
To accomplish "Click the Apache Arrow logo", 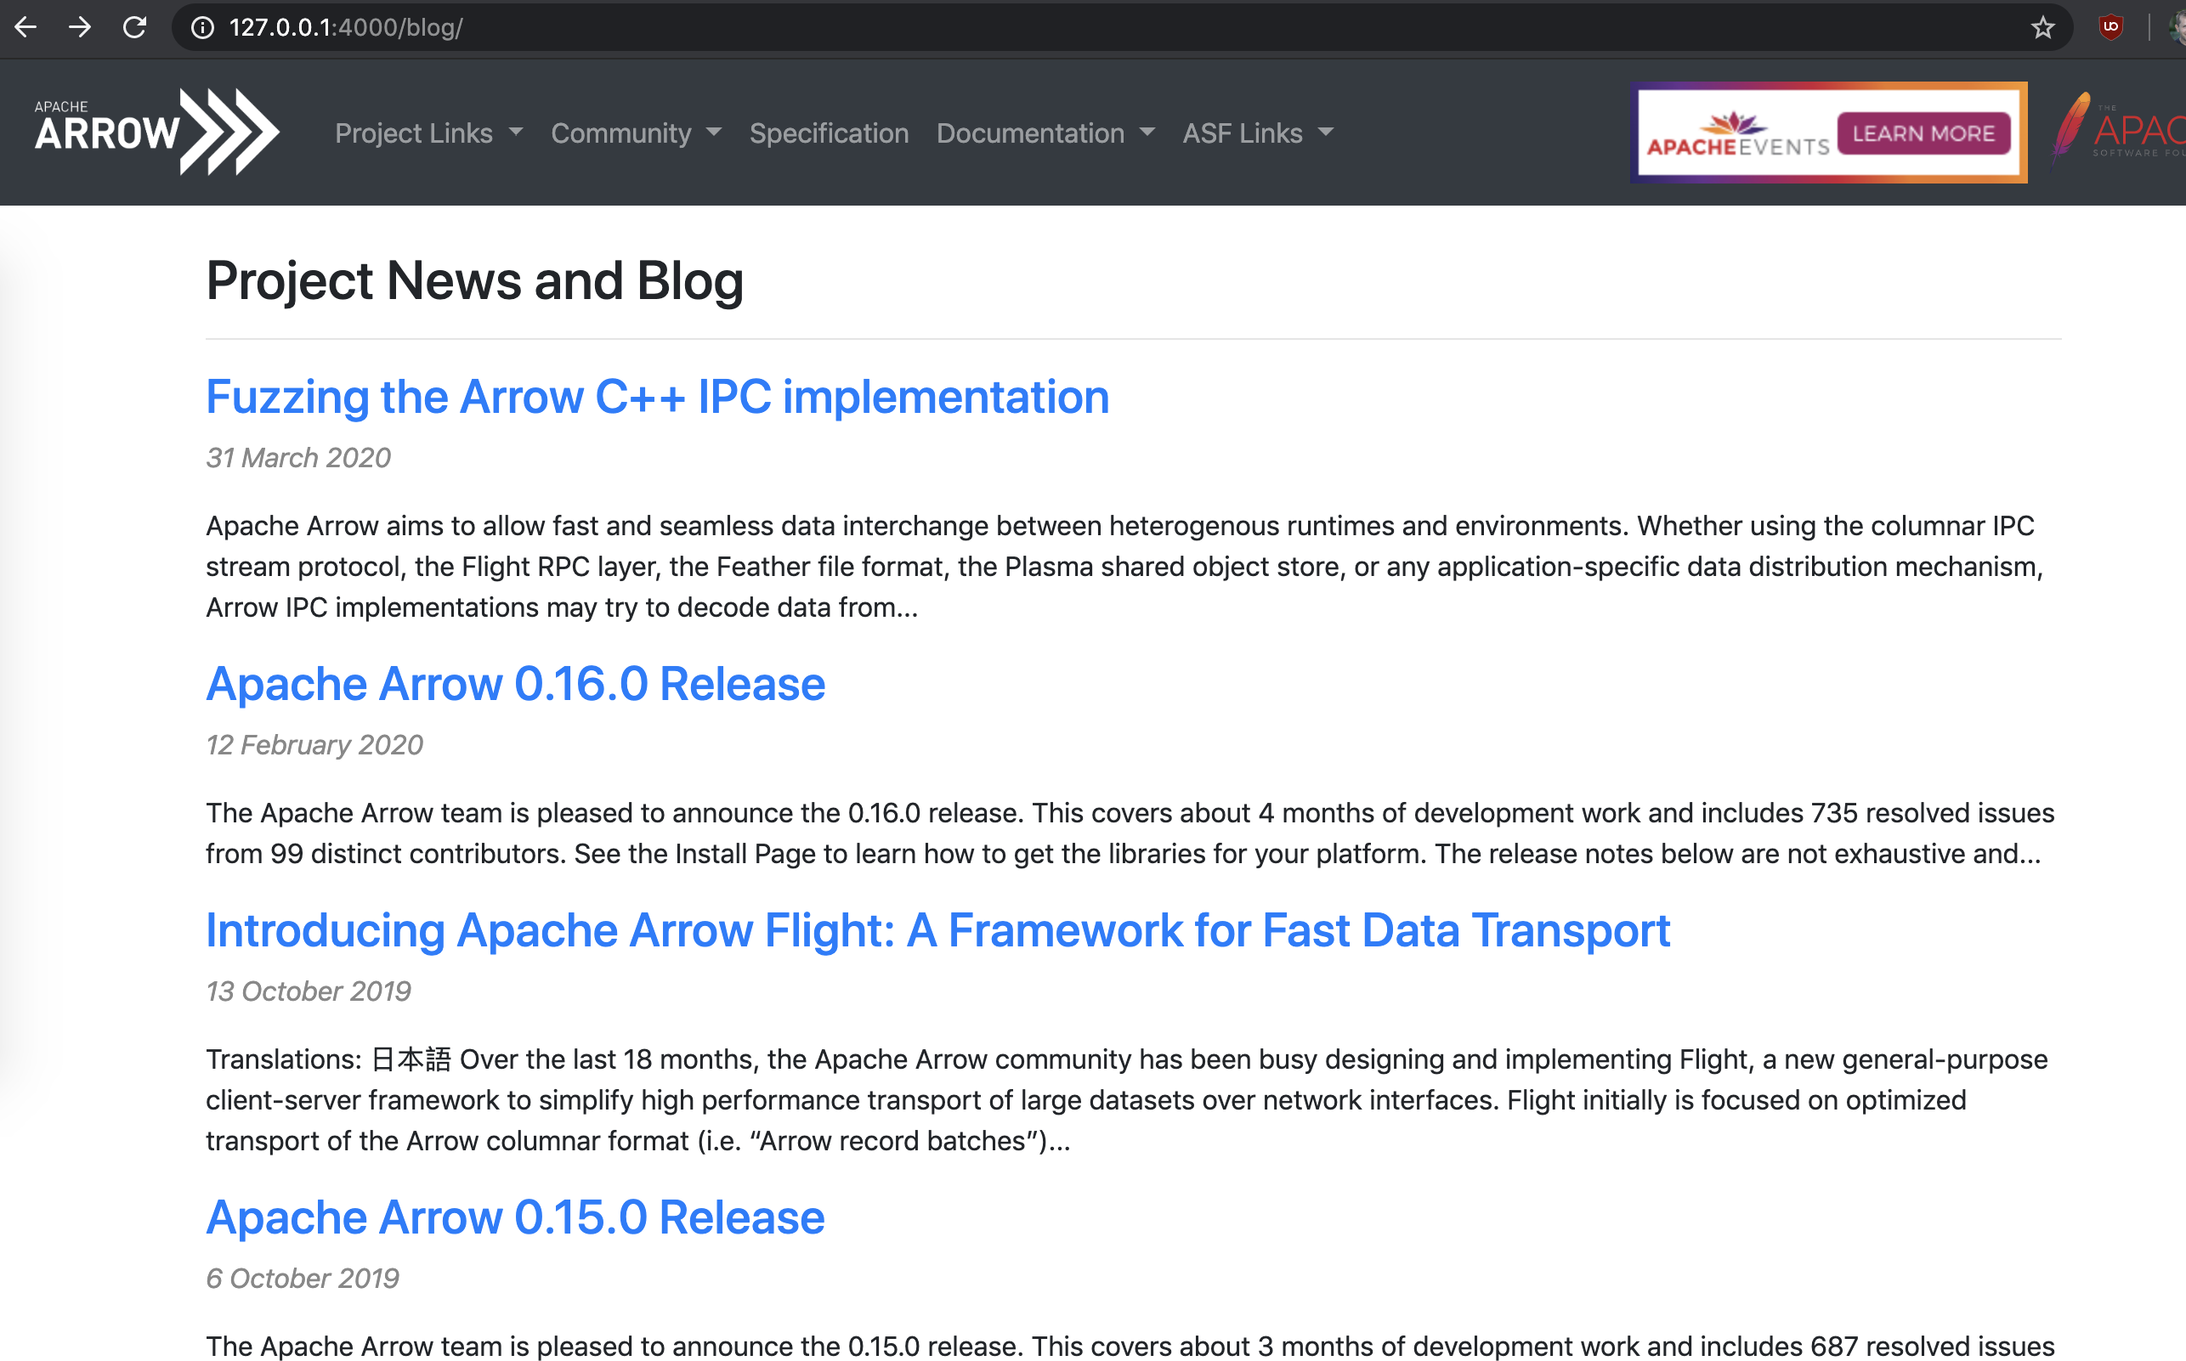I will click(156, 133).
